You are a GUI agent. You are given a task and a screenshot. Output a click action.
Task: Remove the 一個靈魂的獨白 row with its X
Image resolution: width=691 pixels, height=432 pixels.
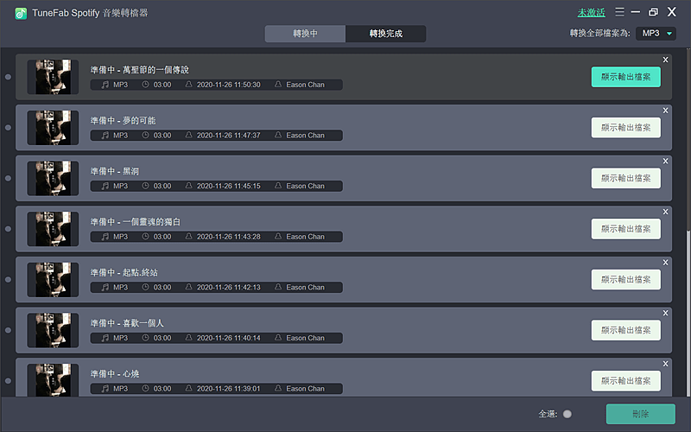point(665,212)
